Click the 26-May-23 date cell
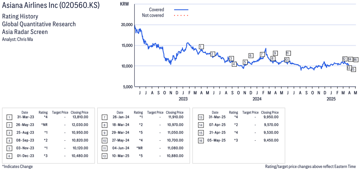The image size is (360, 169). pos(25,125)
